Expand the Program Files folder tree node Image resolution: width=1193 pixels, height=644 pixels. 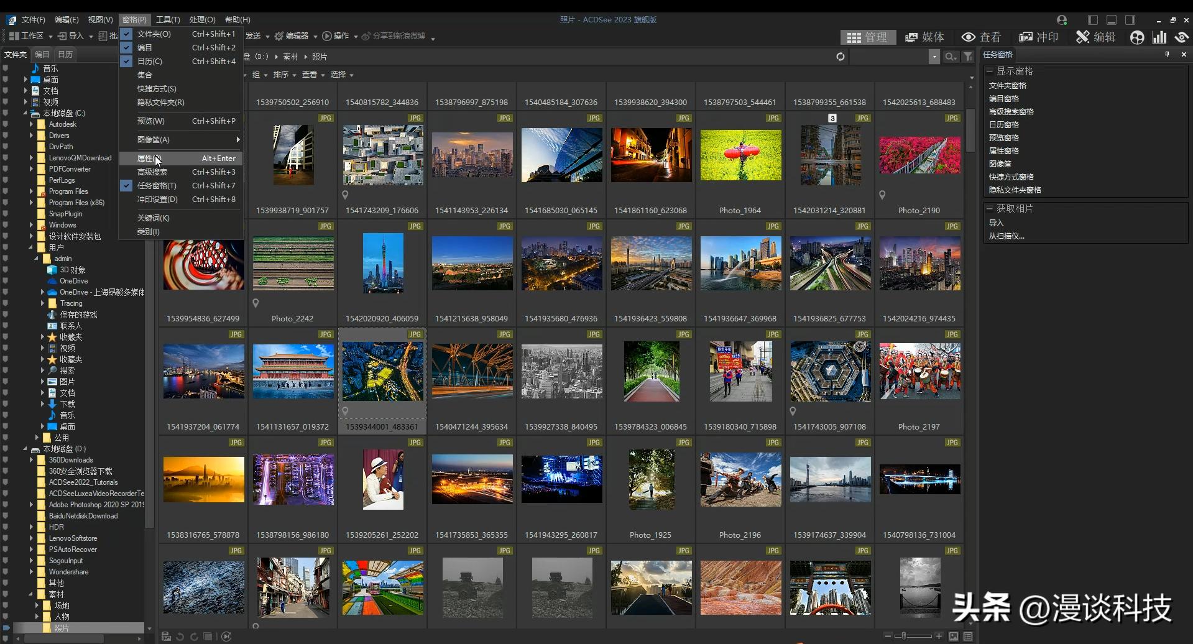pos(31,191)
